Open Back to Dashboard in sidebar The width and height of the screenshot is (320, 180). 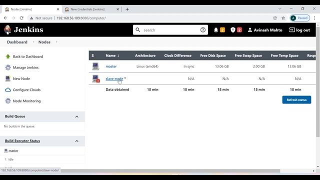[x=28, y=56]
